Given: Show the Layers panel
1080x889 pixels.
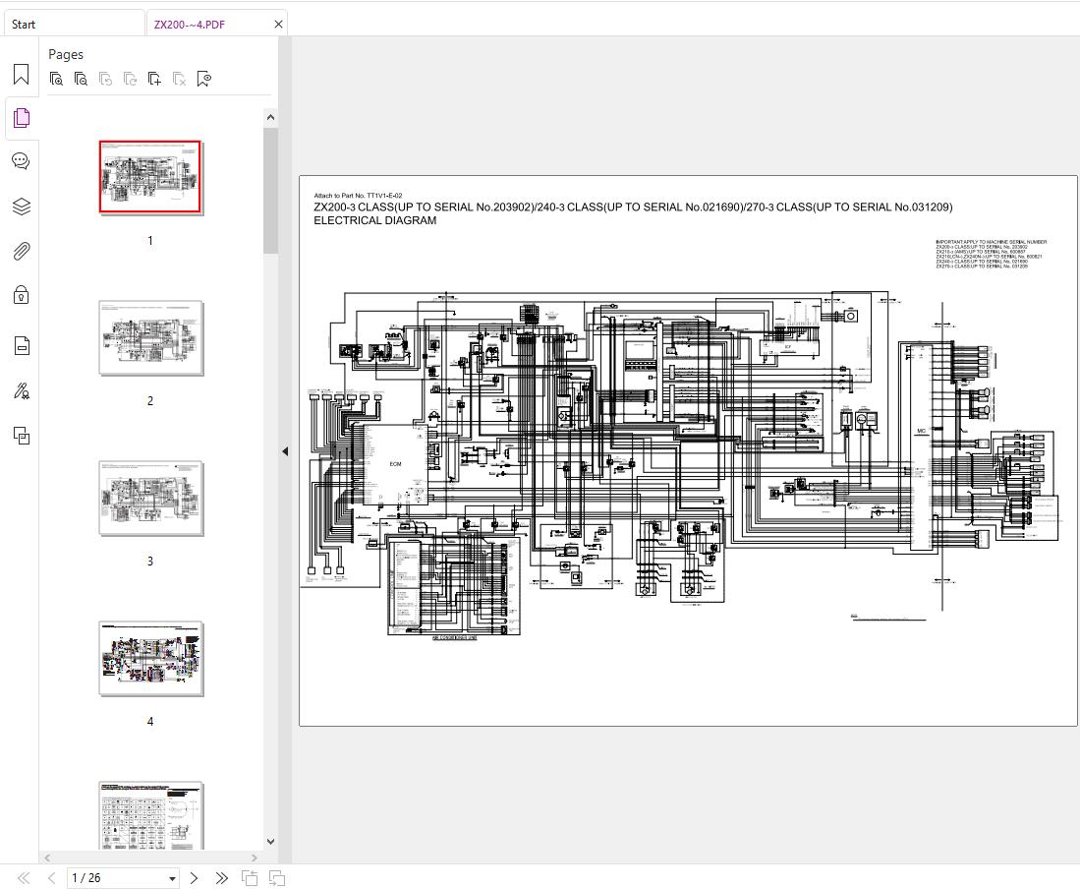Looking at the screenshot, I should [x=21, y=207].
